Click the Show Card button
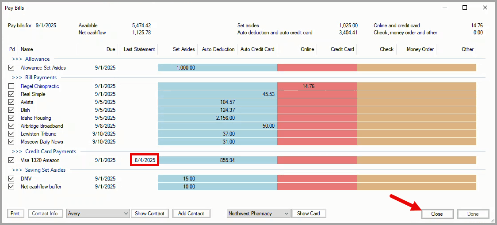 [x=308, y=214]
